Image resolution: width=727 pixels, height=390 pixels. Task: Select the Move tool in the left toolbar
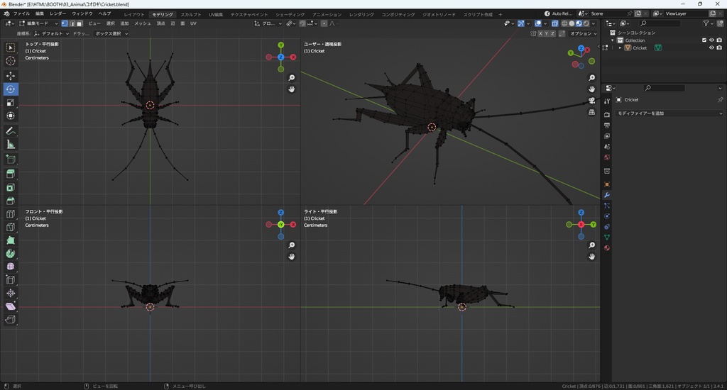11,75
